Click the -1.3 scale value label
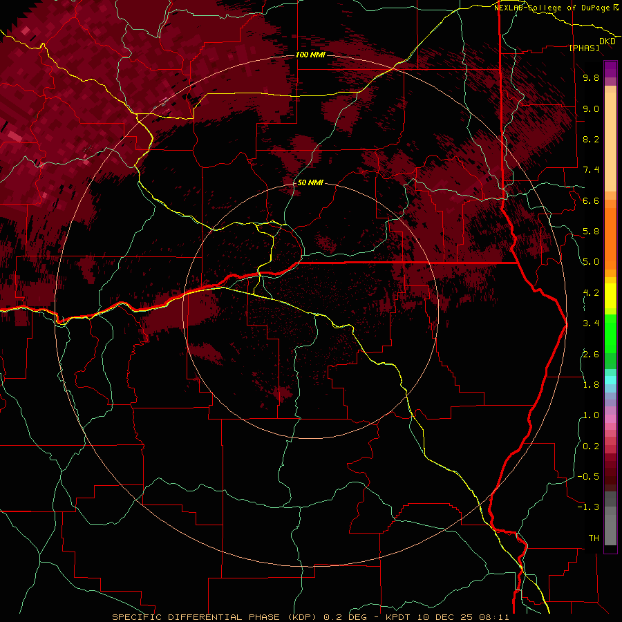This screenshot has width=622, height=622. click(588, 507)
